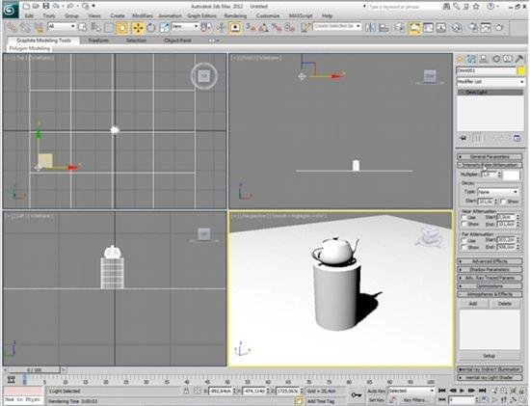Open the Modifiers menu
530x406 pixels.
(x=143, y=15)
